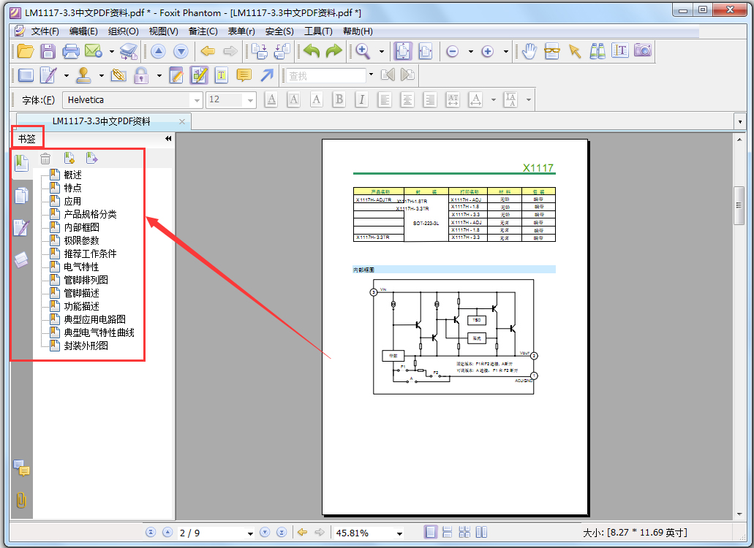Go to the last page in status bar
This screenshot has height=548, width=754.
coord(282,532)
